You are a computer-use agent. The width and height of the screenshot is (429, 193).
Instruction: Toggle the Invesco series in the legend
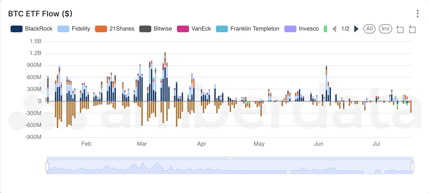coord(302,29)
